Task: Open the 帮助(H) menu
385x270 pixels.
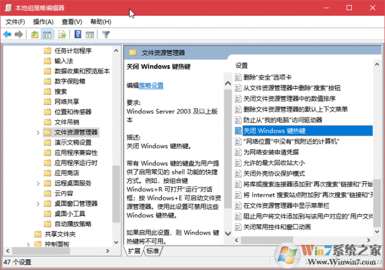Action: (x=101, y=22)
